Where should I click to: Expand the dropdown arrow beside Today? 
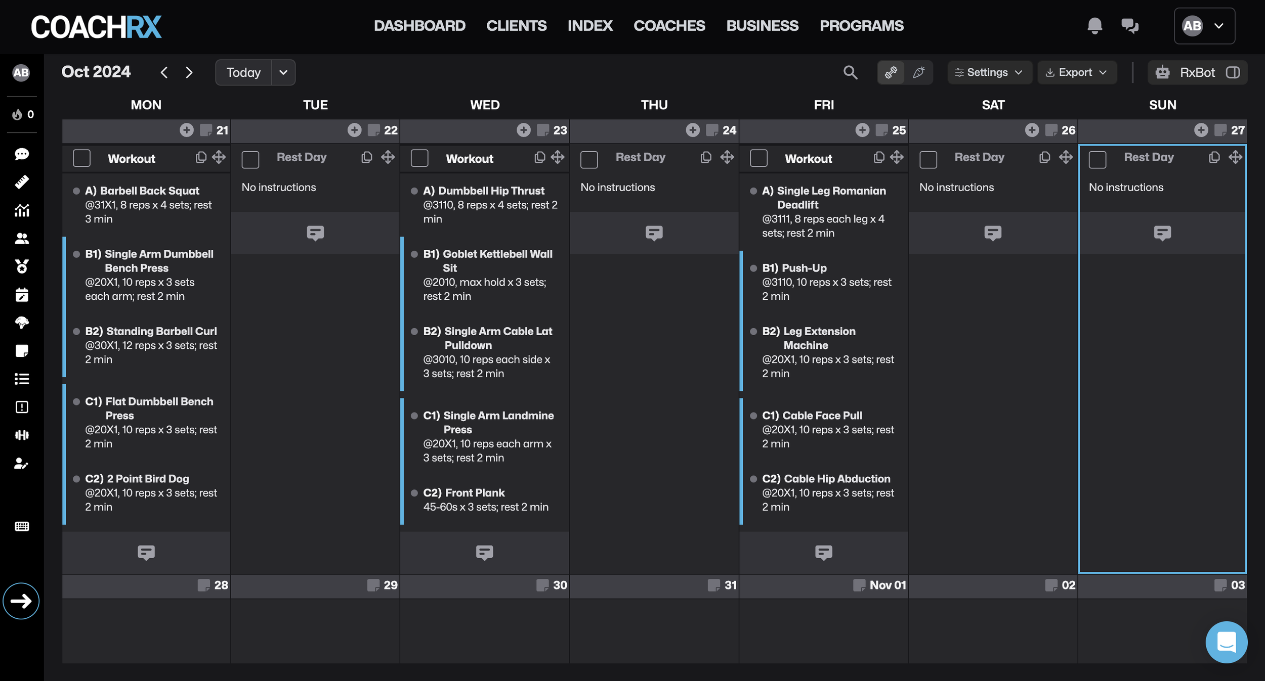pyautogui.click(x=283, y=72)
